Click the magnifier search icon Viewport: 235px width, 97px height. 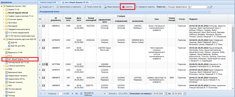(211, 7)
